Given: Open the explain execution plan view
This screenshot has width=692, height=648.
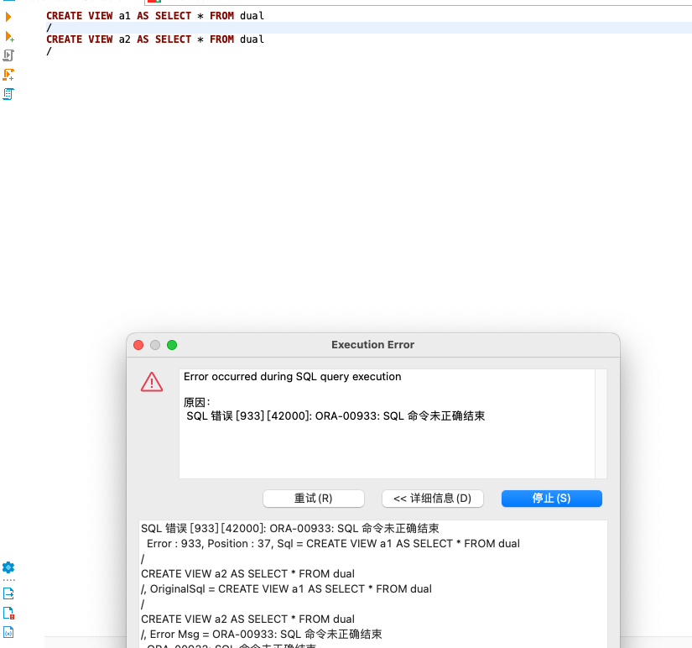Looking at the screenshot, I should point(10,94).
